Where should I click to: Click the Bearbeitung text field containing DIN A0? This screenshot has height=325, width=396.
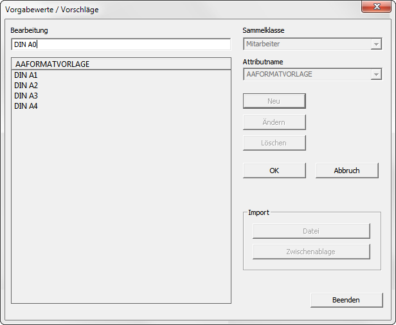[121, 44]
